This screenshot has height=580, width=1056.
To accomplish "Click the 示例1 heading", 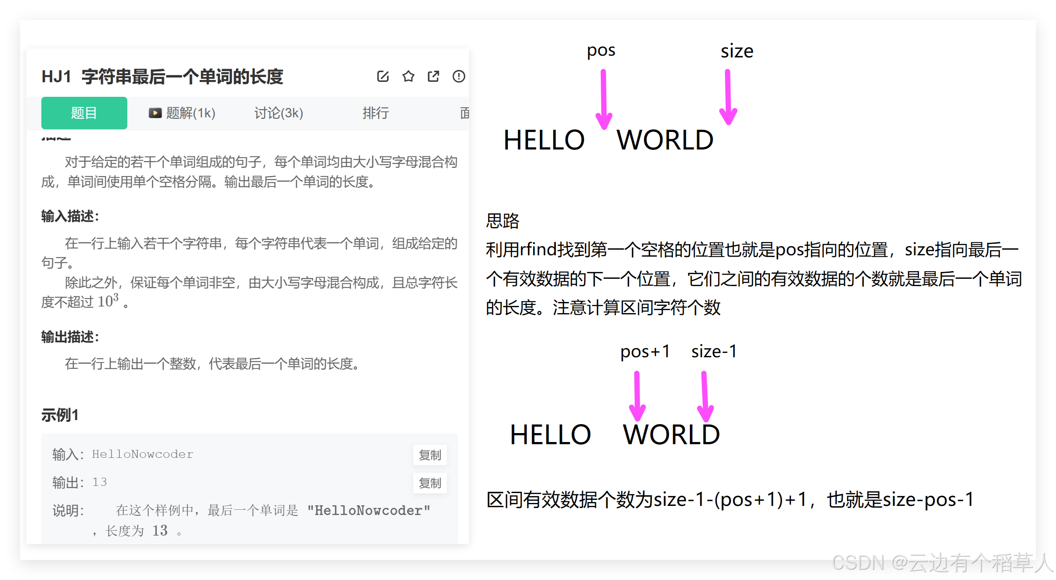I will pyautogui.click(x=60, y=415).
